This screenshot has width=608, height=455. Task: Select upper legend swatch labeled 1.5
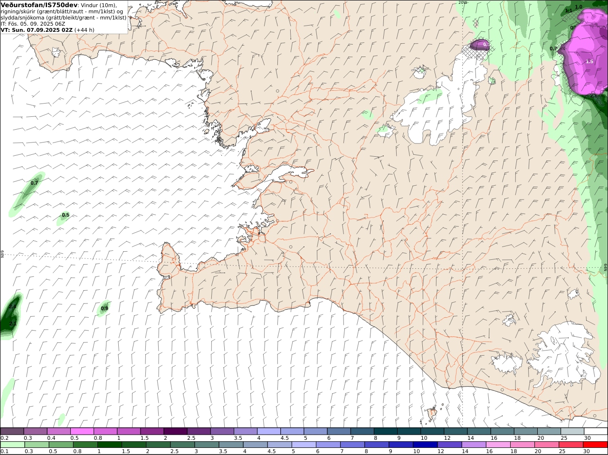(152, 431)
